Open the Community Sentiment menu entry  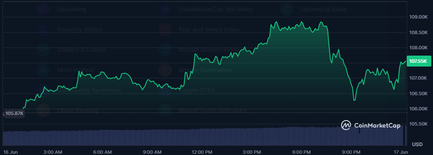click(x=89, y=90)
